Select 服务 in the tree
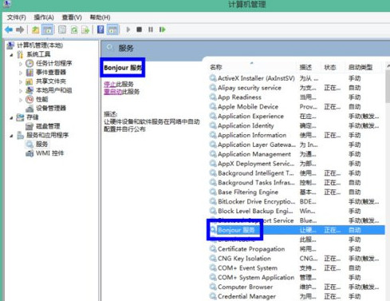The image size is (390, 301). [41, 145]
